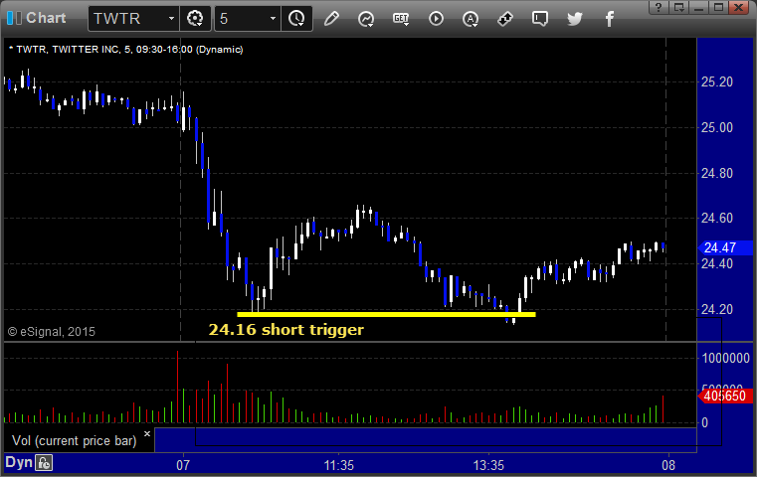Select the yellow short trigger line
The height and width of the screenshot is (477, 757).
[386, 314]
